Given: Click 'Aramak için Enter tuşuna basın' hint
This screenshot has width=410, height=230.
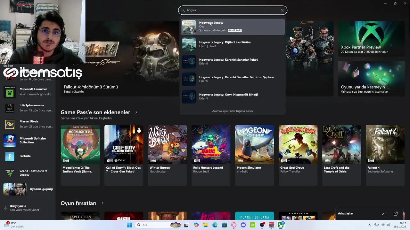Looking at the screenshot, I should [x=233, y=111].
